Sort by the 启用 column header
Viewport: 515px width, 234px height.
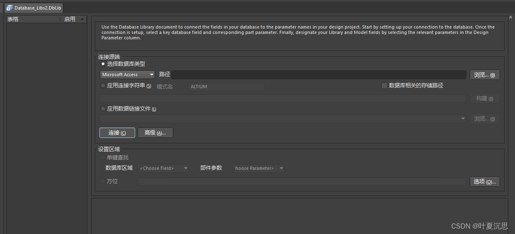click(70, 19)
